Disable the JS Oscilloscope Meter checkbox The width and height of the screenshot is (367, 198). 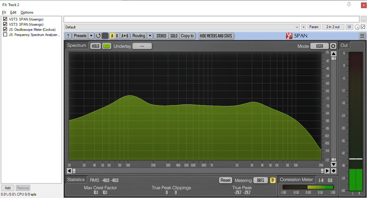click(5, 29)
